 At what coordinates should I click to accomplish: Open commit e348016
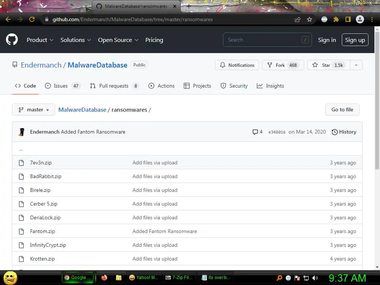pyautogui.click(x=277, y=132)
